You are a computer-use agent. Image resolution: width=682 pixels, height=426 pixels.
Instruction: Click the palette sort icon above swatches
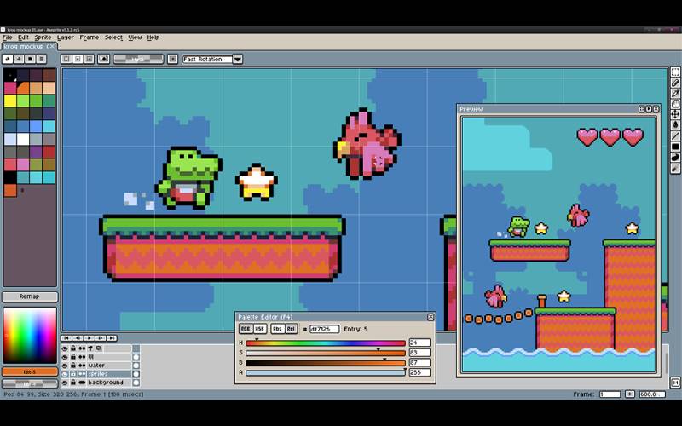[19, 59]
